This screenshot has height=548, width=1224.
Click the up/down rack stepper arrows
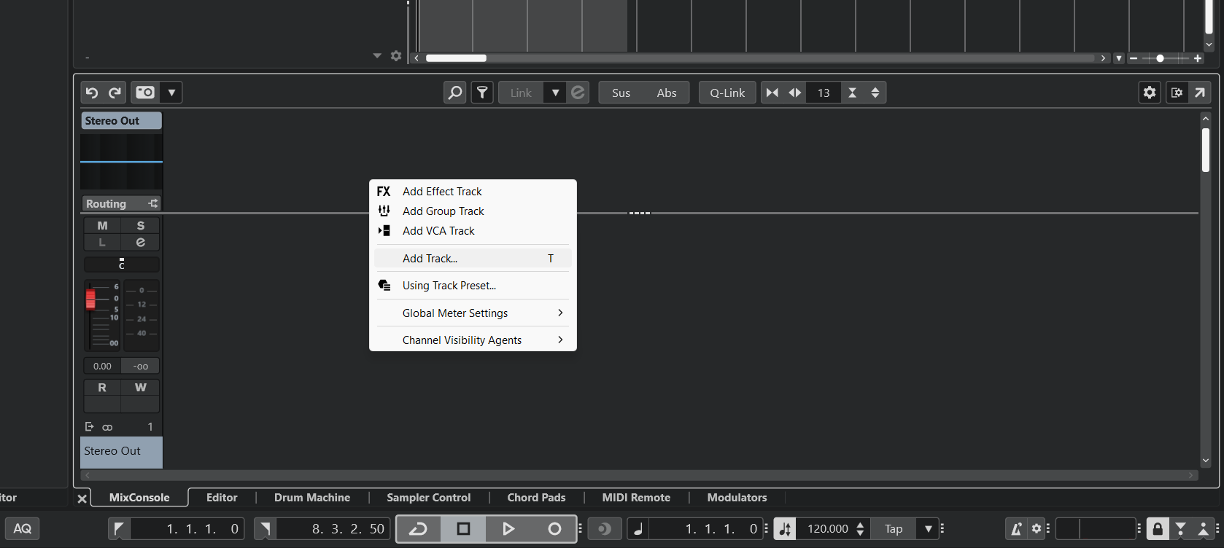point(875,93)
